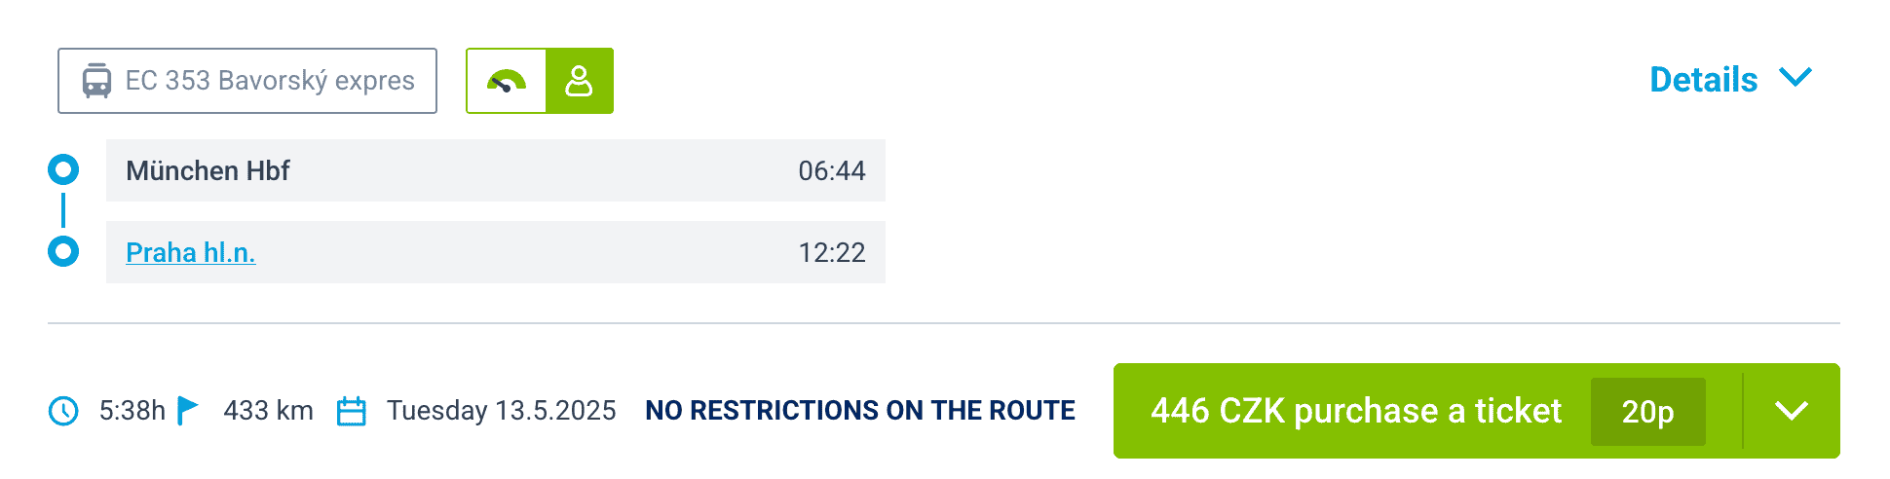Click the 20p points badge
The height and width of the screenshot is (479, 1890).
1647,412
